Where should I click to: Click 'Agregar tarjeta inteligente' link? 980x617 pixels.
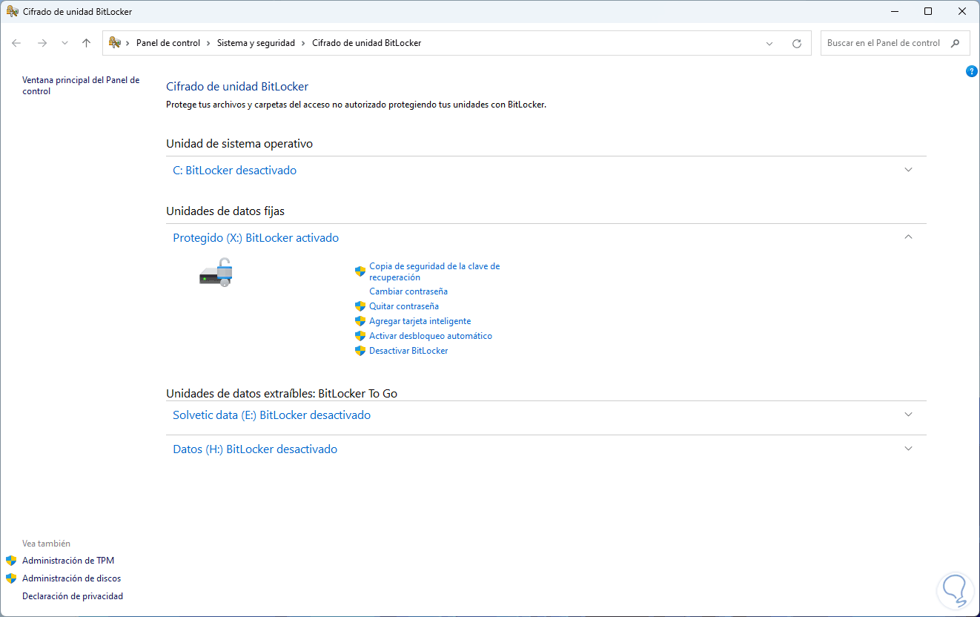click(x=420, y=321)
